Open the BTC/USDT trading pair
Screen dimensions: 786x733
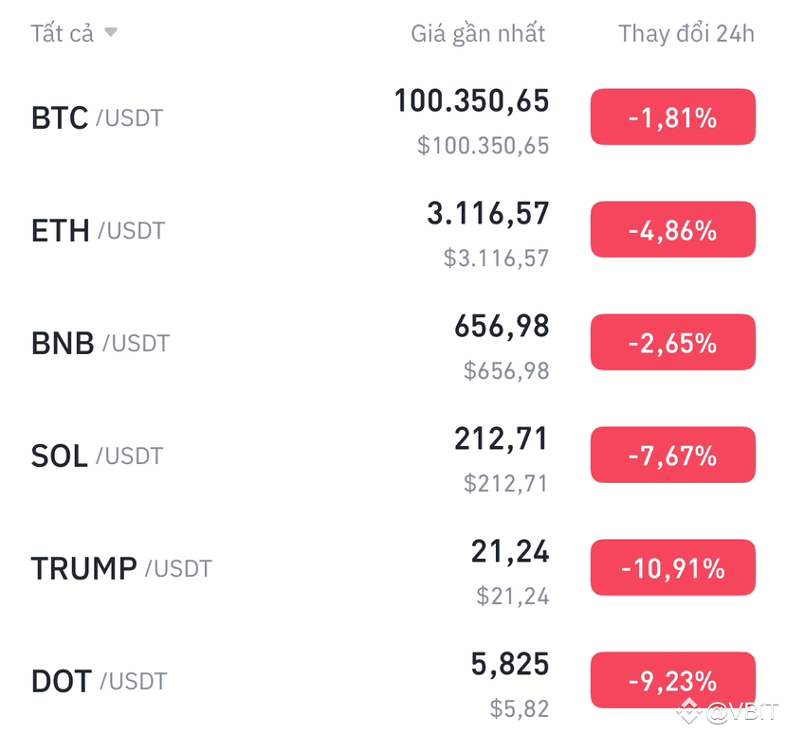click(95, 117)
